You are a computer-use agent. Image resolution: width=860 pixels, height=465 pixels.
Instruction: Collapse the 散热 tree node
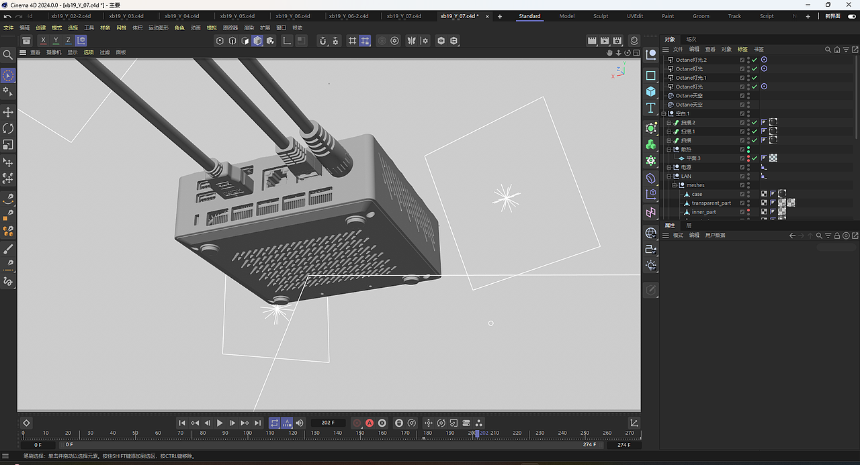point(669,150)
